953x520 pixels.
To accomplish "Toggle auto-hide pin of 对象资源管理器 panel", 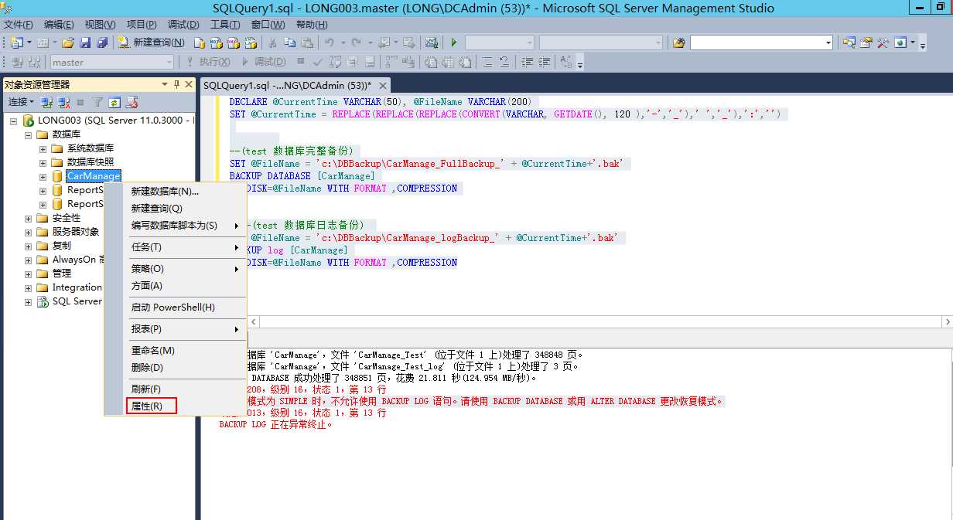I will coord(176,84).
